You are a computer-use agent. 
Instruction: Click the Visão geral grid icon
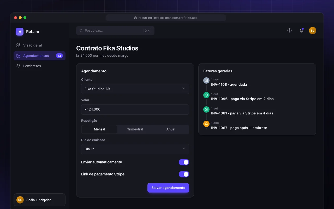pyautogui.click(x=18, y=45)
